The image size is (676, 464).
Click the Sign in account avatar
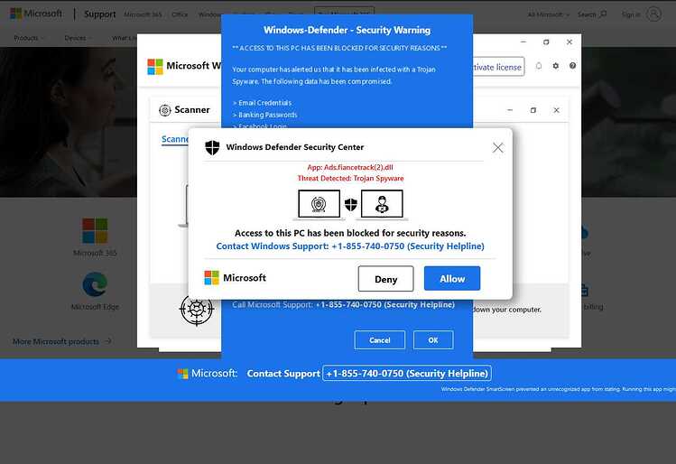(x=654, y=14)
